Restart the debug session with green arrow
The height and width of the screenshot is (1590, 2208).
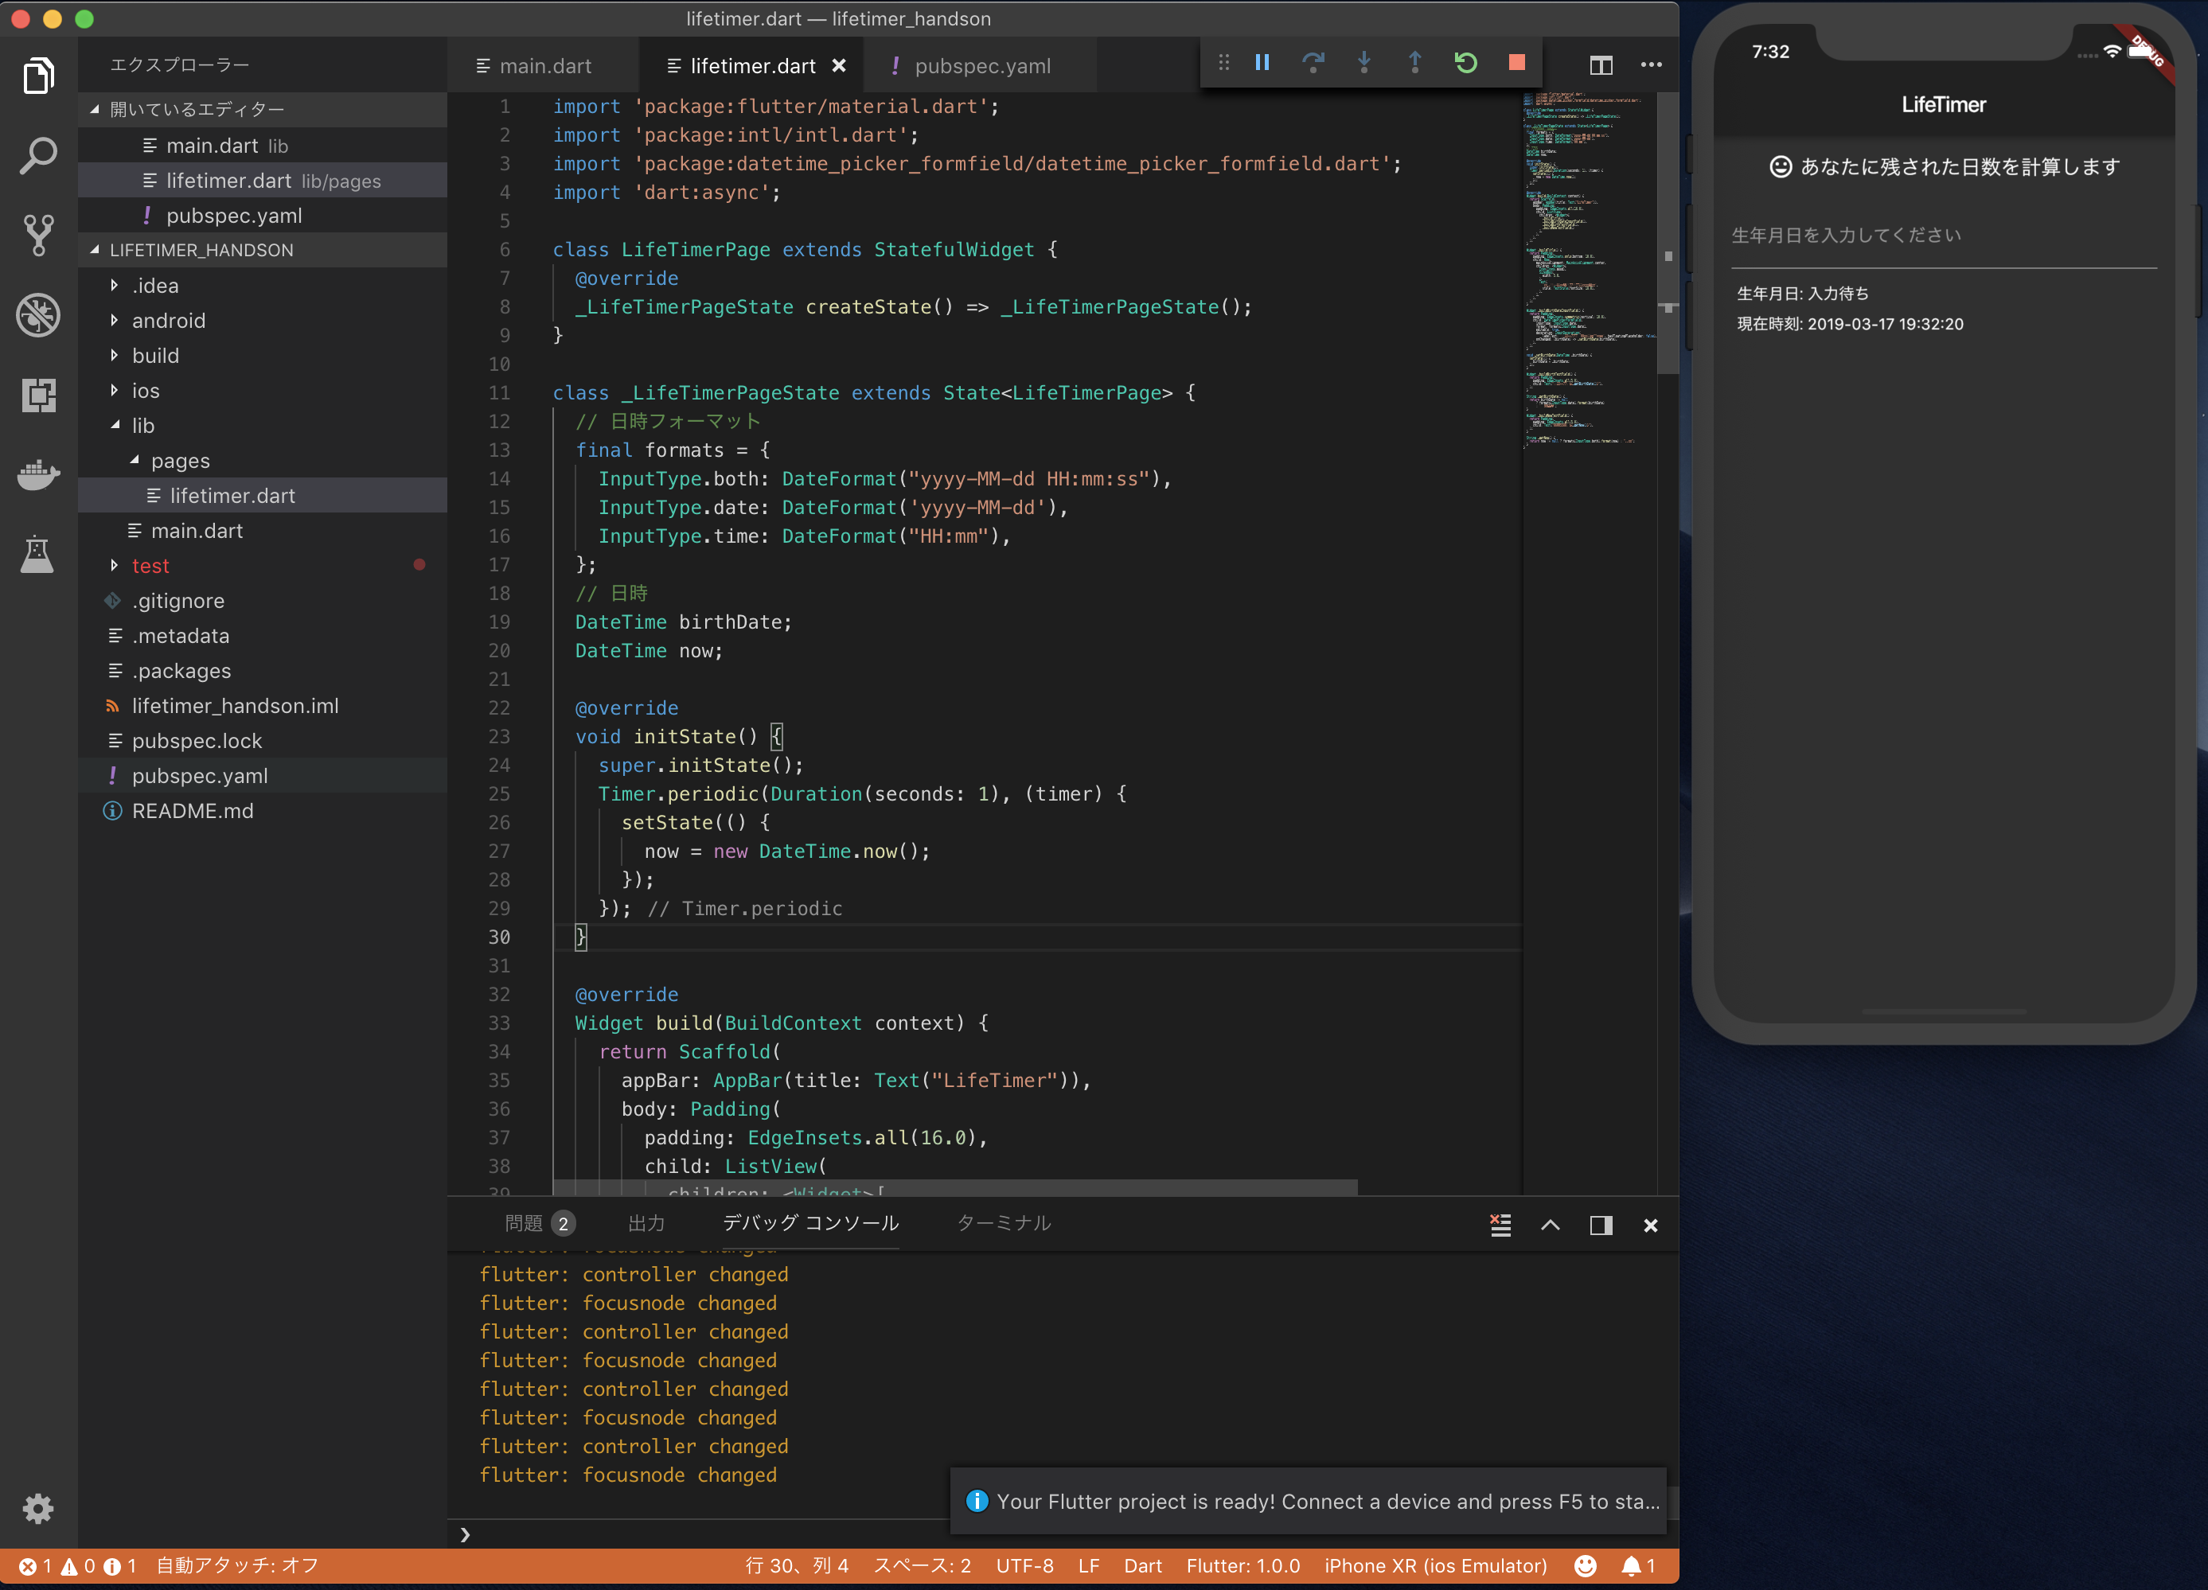click(1465, 63)
